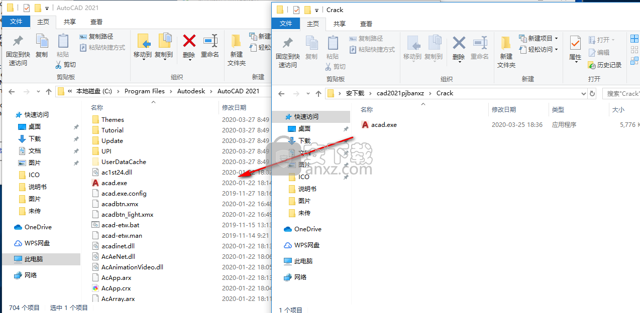Open 文件 tab in Crack window
This screenshot has width=640, height=313.
pos(286,24)
